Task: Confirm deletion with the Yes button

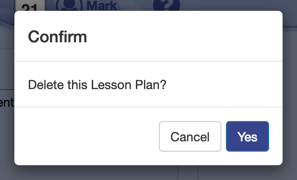Action: point(247,136)
